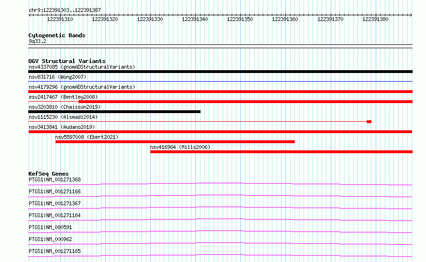
Task: Open variant nsv416964 (Mills2006) label
Action: [180, 147]
